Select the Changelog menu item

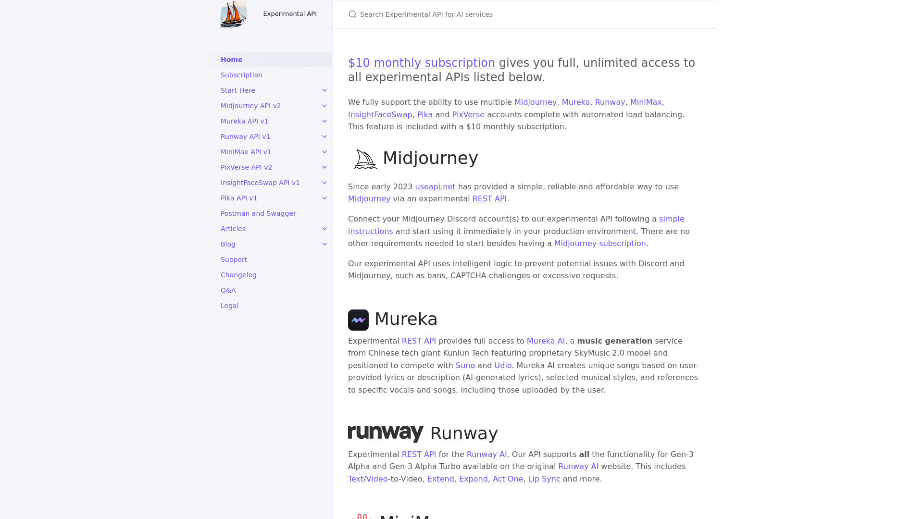[x=238, y=275]
